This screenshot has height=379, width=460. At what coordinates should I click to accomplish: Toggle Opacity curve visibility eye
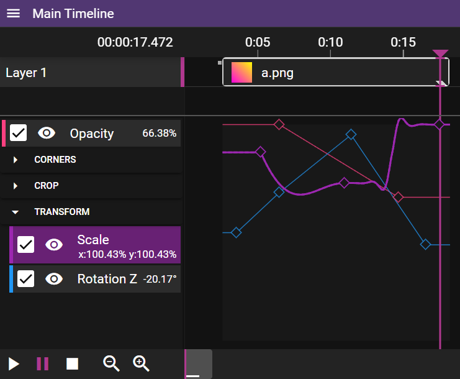[x=47, y=133]
